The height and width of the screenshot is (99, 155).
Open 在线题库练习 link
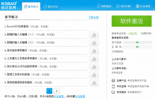tap(134, 92)
